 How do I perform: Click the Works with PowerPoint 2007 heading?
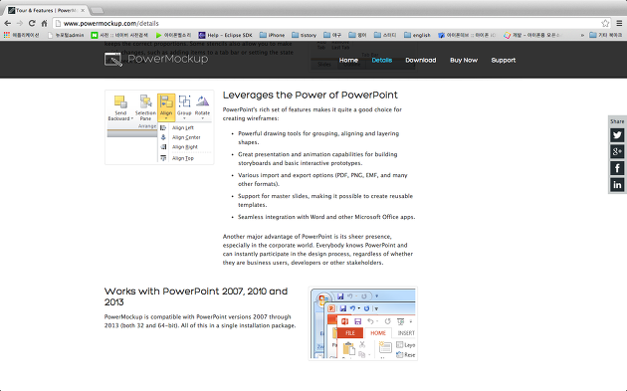click(x=196, y=296)
